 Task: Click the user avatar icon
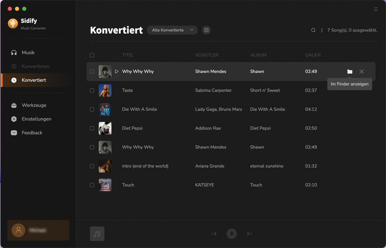pos(18,230)
